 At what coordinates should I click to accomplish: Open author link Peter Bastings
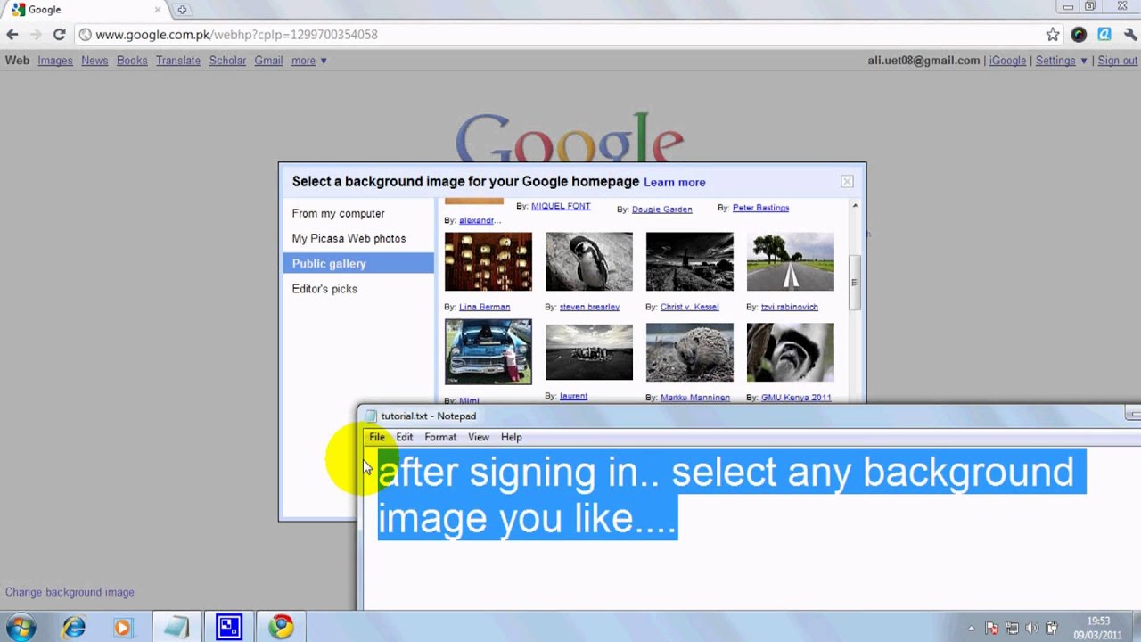[760, 208]
